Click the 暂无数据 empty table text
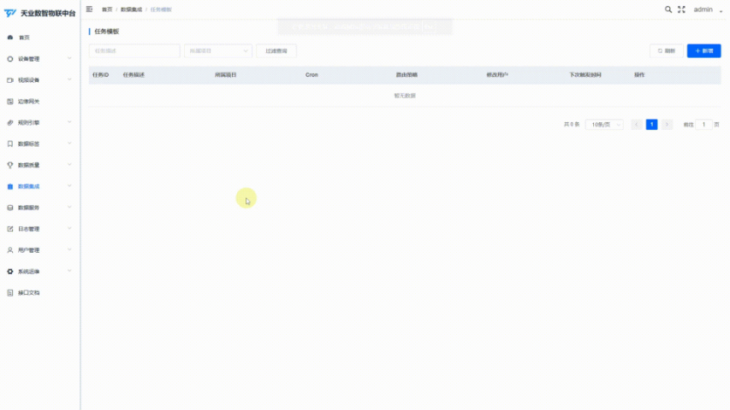 [405, 96]
